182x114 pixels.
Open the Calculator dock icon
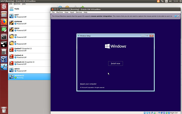4,52
